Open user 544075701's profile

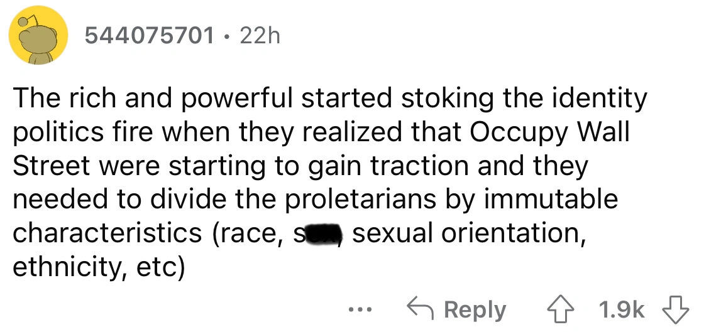[148, 37]
